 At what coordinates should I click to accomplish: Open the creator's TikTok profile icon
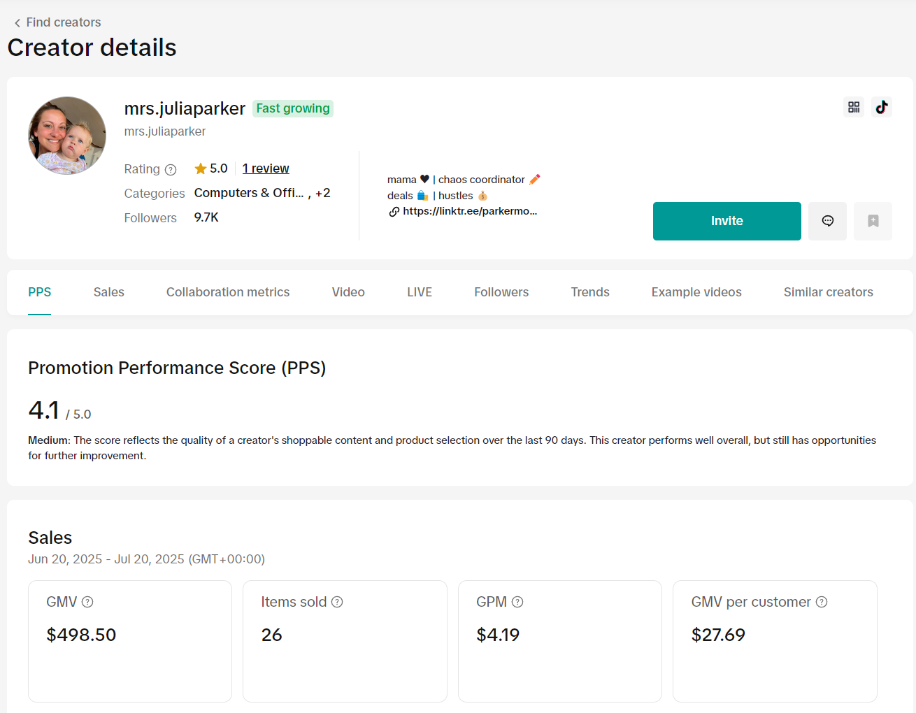(x=882, y=107)
